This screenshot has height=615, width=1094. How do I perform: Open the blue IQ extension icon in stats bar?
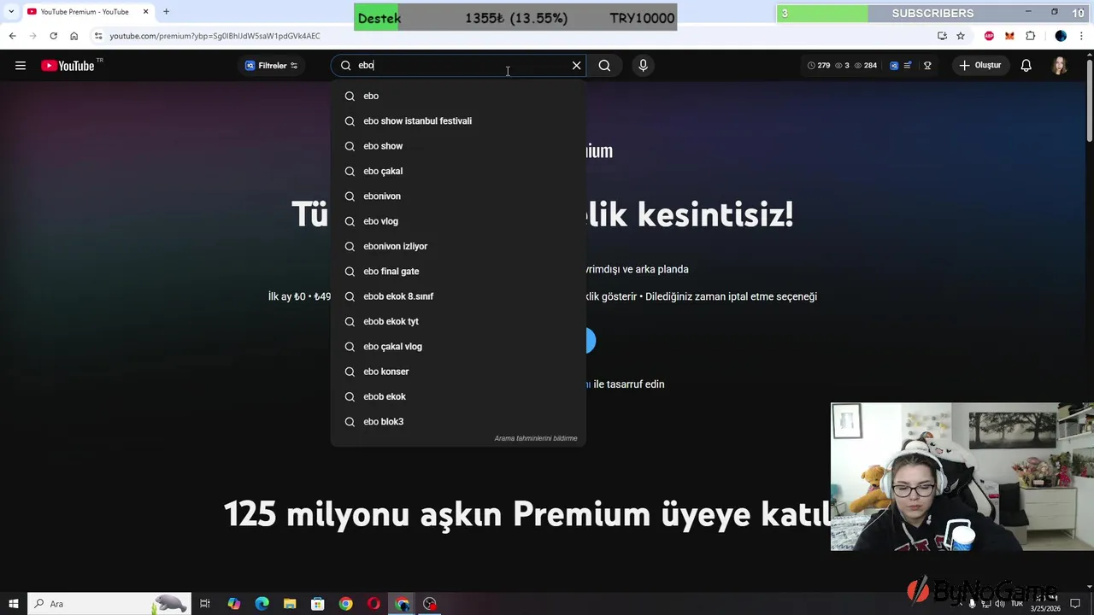click(x=894, y=66)
